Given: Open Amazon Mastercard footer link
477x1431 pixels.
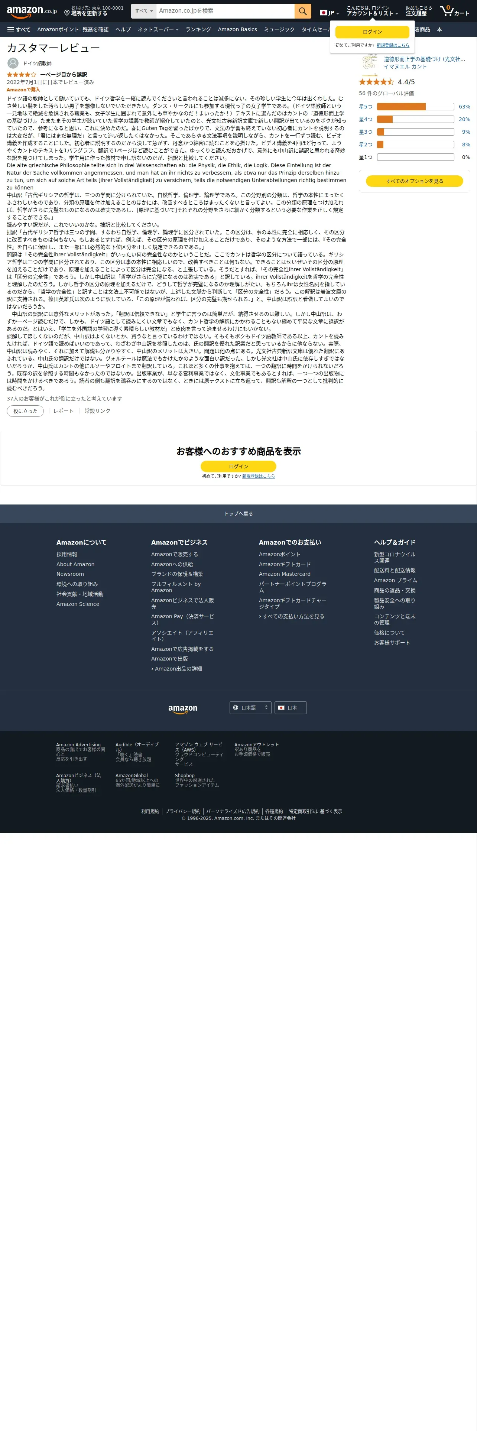Looking at the screenshot, I should pyautogui.click(x=285, y=574).
